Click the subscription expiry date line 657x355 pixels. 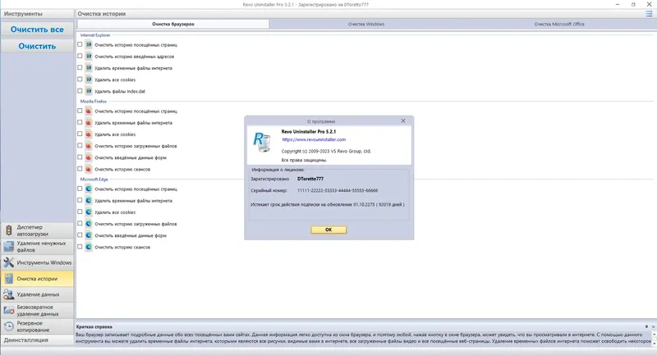click(327, 204)
